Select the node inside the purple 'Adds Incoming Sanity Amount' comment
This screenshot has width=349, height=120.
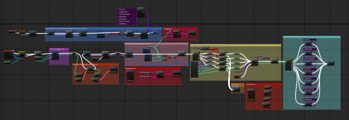point(55,55)
